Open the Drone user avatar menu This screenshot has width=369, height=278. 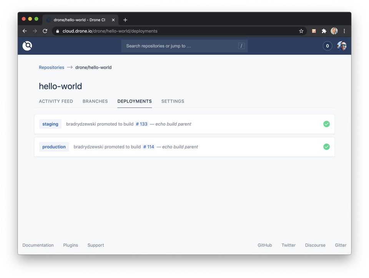pyautogui.click(x=342, y=46)
